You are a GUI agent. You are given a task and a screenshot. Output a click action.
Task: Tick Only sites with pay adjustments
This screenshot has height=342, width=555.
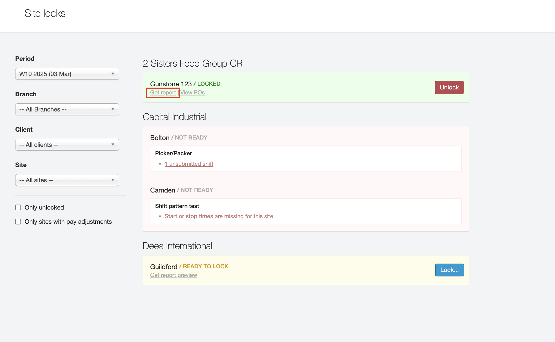[18, 222]
